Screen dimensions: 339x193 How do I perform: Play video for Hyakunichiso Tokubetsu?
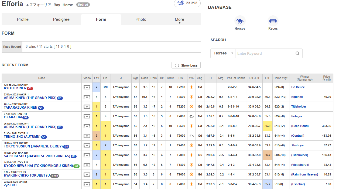[x=87, y=175]
